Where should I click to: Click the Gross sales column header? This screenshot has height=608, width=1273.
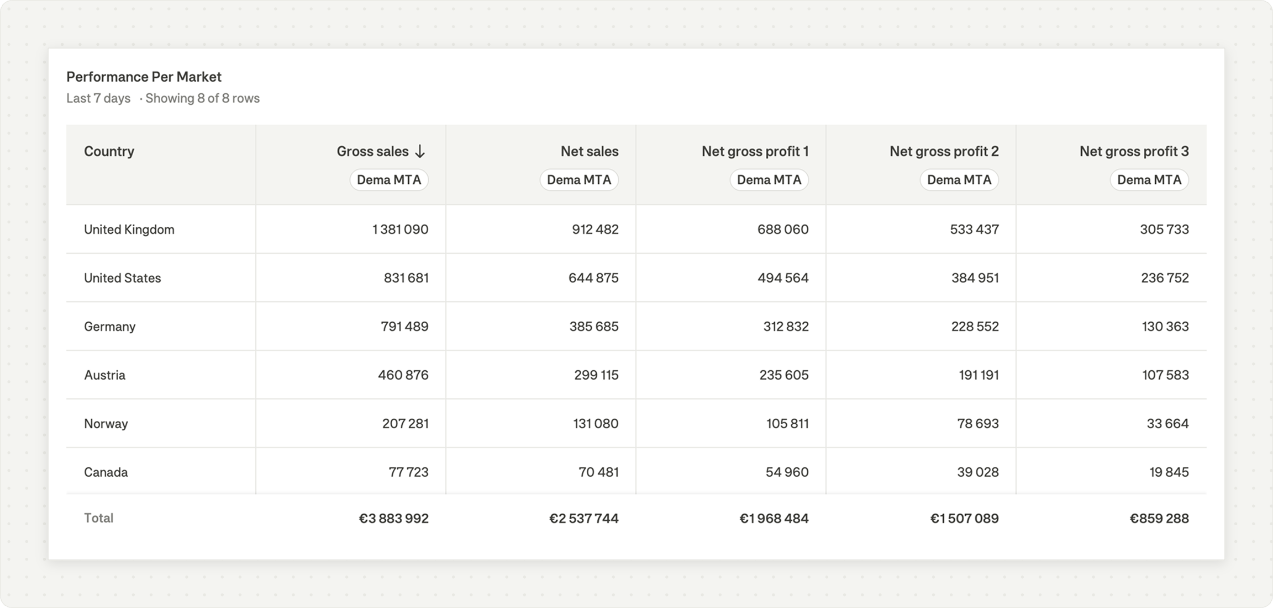pos(372,152)
